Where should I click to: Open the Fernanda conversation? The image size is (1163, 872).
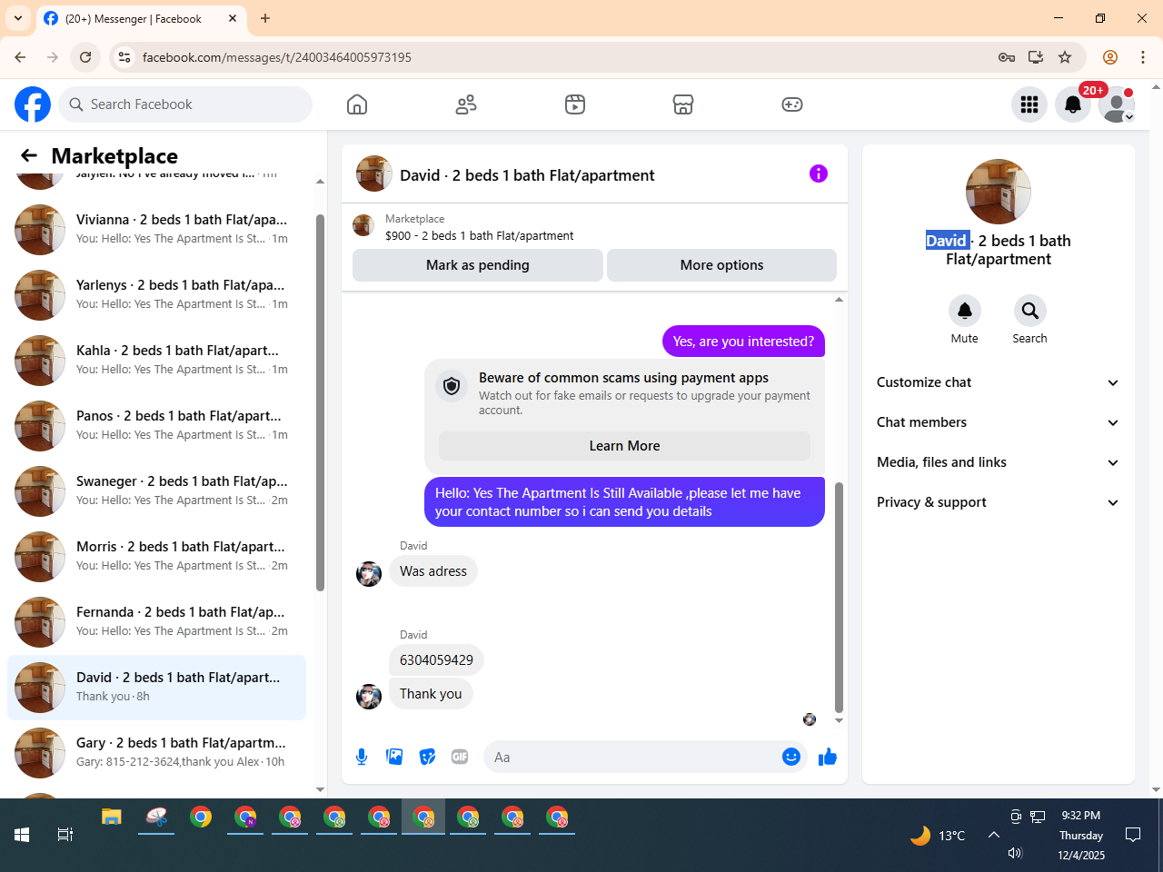pyautogui.click(x=156, y=622)
